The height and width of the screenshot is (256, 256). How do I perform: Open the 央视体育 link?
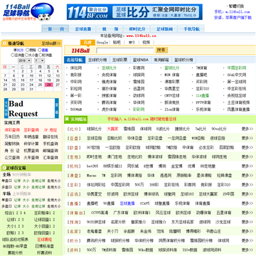tap(109, 75)
